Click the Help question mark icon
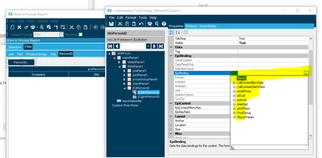 point(164,24)
